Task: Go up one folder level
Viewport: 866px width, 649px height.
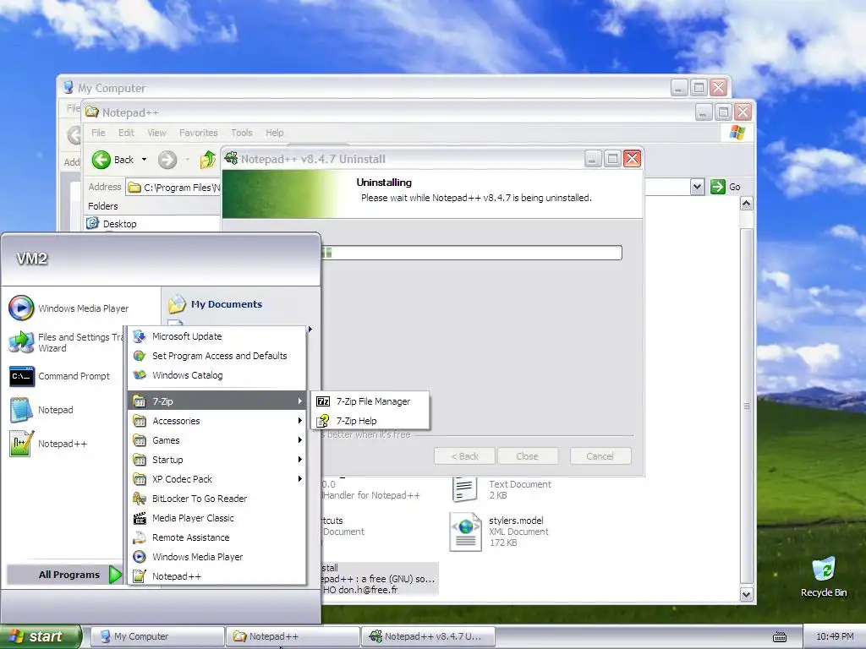Action: [208, 160]
